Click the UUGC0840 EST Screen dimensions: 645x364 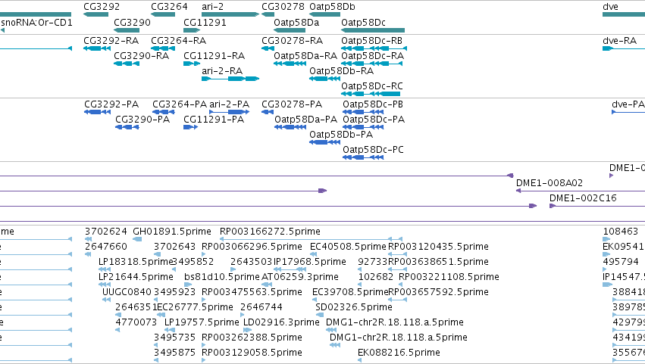(127, 292)
